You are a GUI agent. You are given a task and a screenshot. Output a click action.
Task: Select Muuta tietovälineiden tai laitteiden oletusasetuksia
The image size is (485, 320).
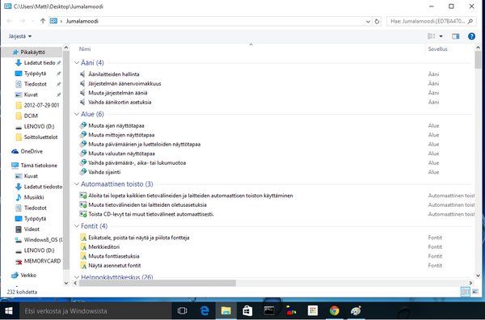click(143, 204)
